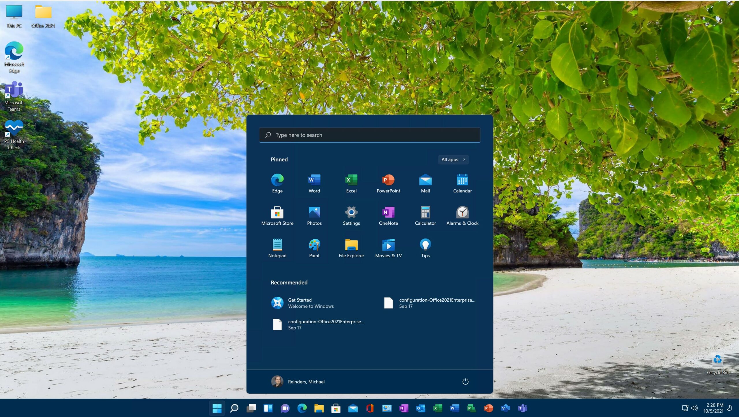Click All apps button
739x417 pixels.
point(453,159)
